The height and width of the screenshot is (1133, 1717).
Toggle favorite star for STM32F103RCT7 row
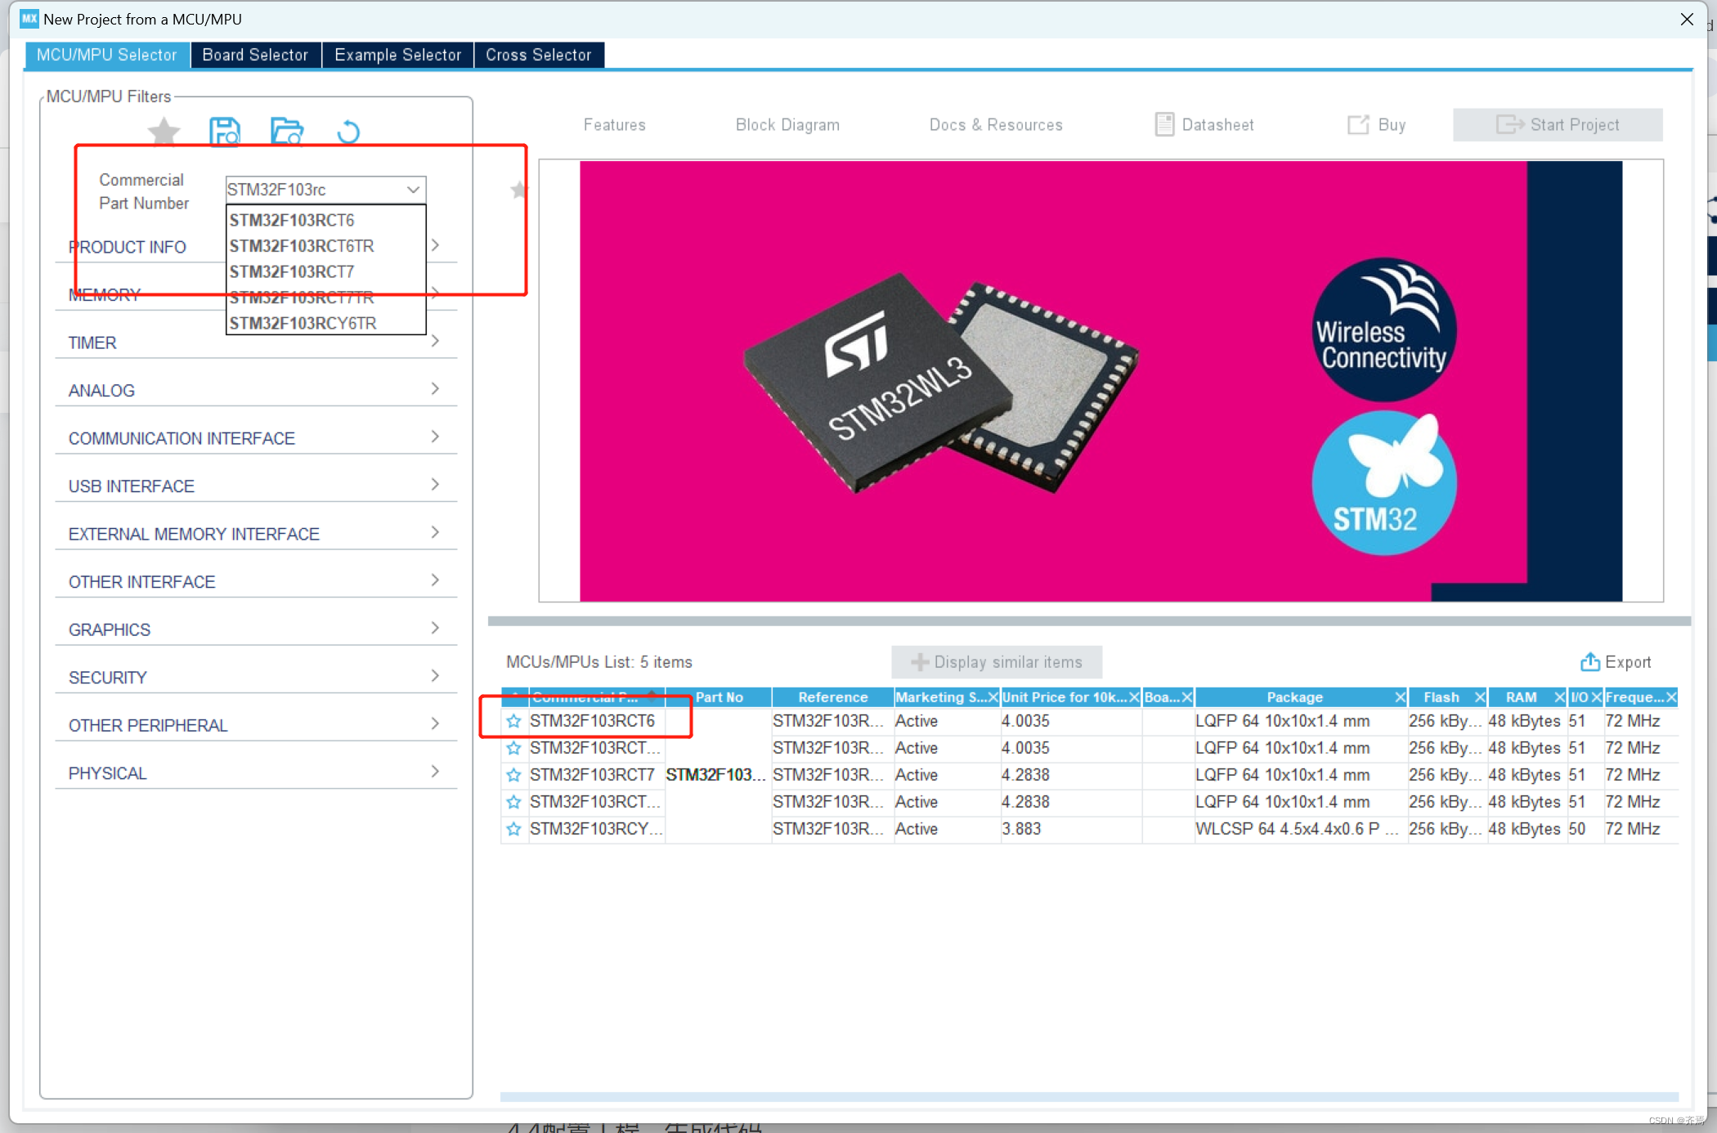tap(513, 775)
